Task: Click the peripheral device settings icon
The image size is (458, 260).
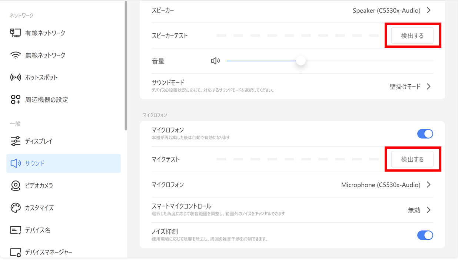Action: [x=16, y=99]
